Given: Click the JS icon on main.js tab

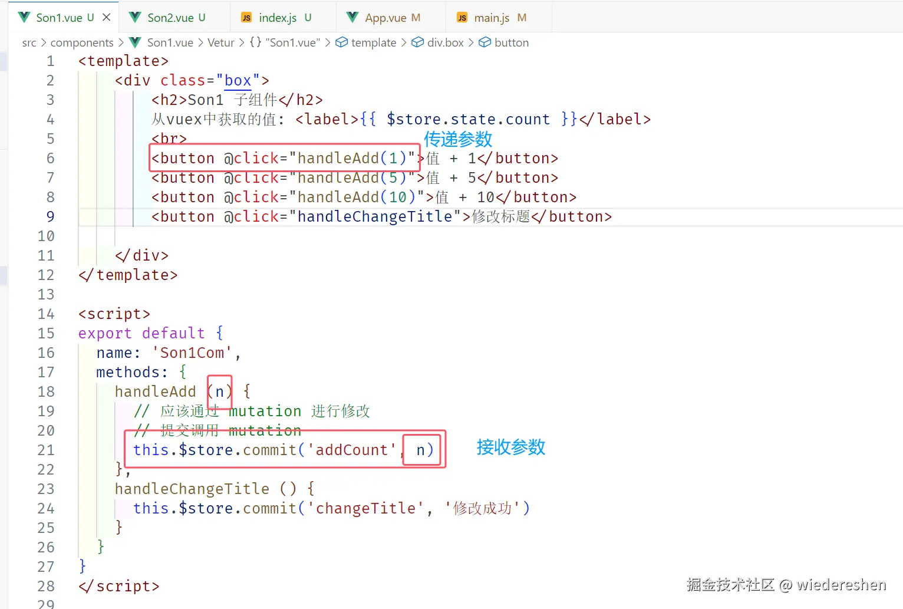Looking at the screenshot, I should (462, 18).
